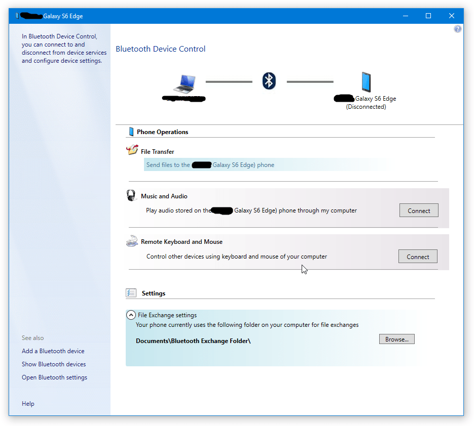Click the Remote Keyboard and Mouse label

coord(181,242)
